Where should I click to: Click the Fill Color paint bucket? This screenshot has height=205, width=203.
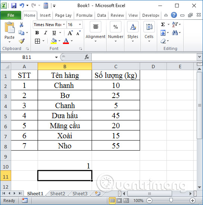(54, 41)
